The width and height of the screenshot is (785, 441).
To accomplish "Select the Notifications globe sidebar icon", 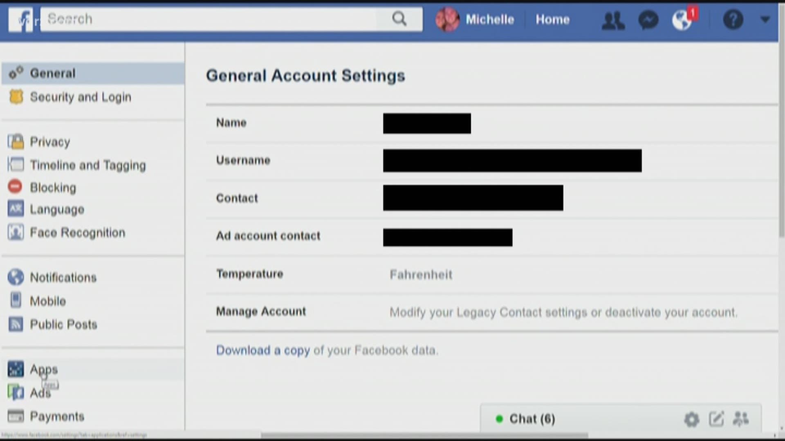I will point(16,277).
